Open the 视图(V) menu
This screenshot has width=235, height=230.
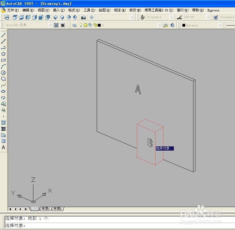pos(44,10)
